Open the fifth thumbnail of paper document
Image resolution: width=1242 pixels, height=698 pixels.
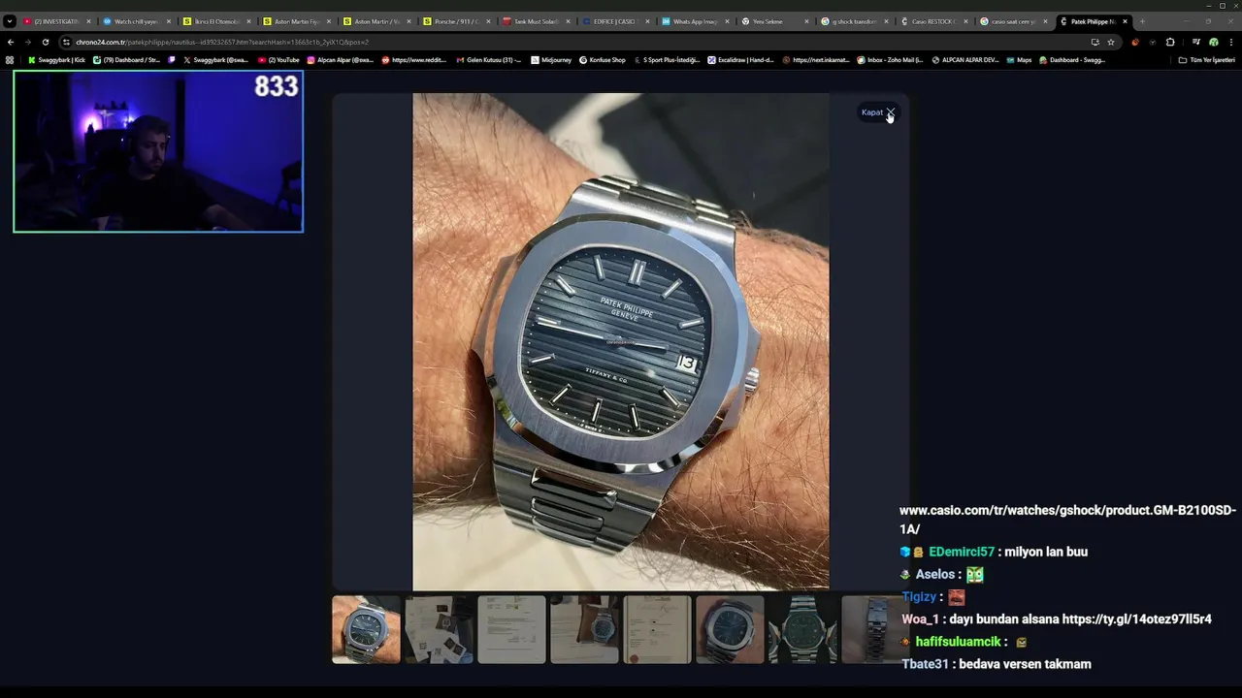click(x=657, y=629)
